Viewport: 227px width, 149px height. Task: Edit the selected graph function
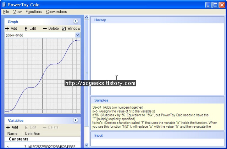tap(30, 28)
